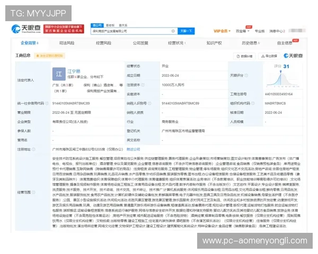
Task: Select the 查公司 search tab
Action: (x=97, y=25)
